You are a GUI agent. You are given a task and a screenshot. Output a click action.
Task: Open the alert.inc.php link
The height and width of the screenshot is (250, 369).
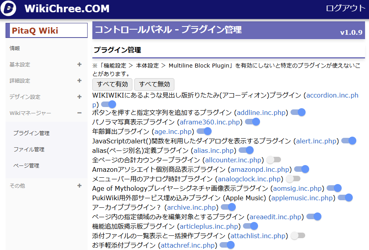[316, 141]
